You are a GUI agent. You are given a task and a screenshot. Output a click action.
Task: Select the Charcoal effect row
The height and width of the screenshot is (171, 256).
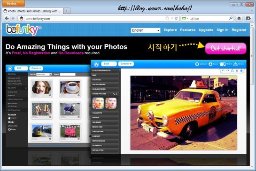point(105,80)
